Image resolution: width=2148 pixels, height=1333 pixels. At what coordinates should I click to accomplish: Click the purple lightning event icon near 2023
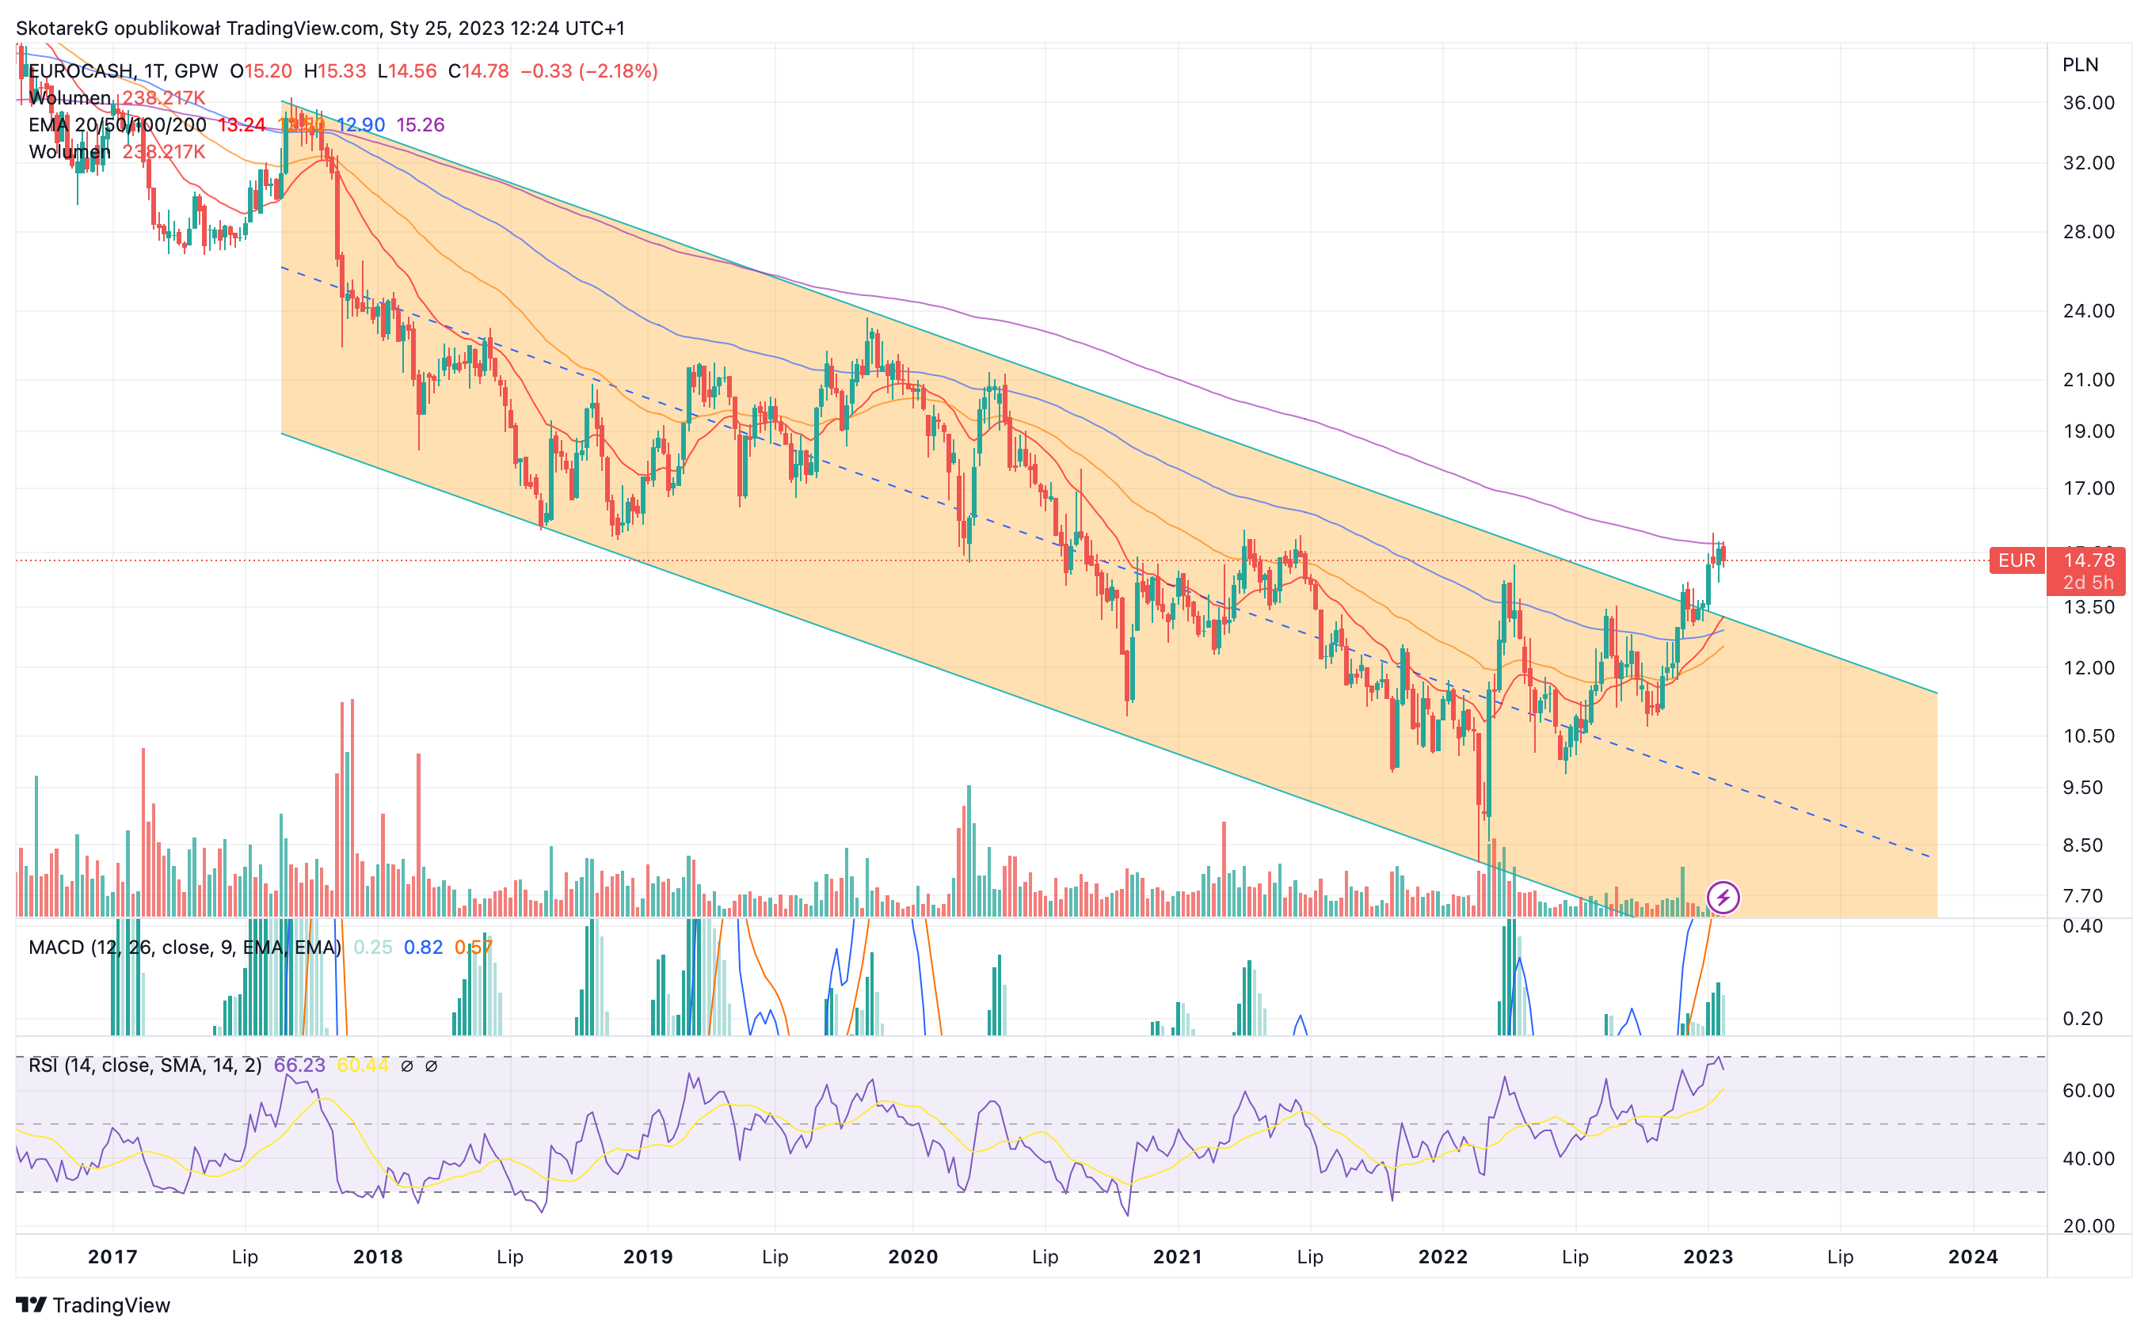pos(1722,898)
